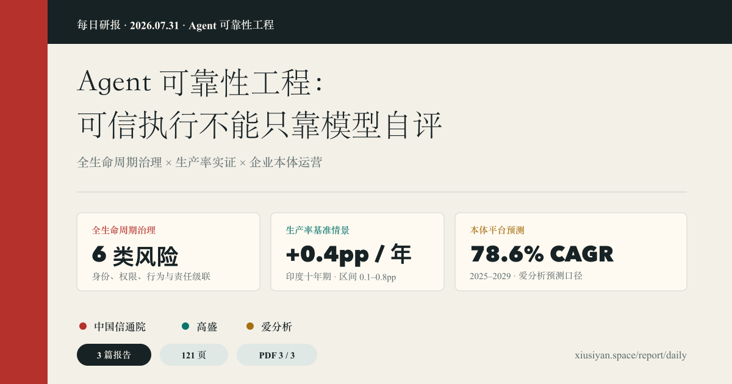732x384 pixels.
Task: Click the 中国信通院 source label
Action: pos(120,327)
